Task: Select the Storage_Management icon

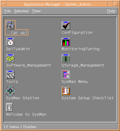Action: (66, 58)
